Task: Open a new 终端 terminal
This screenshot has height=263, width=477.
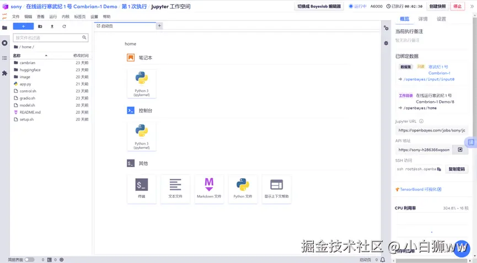Action: (142, 189)
